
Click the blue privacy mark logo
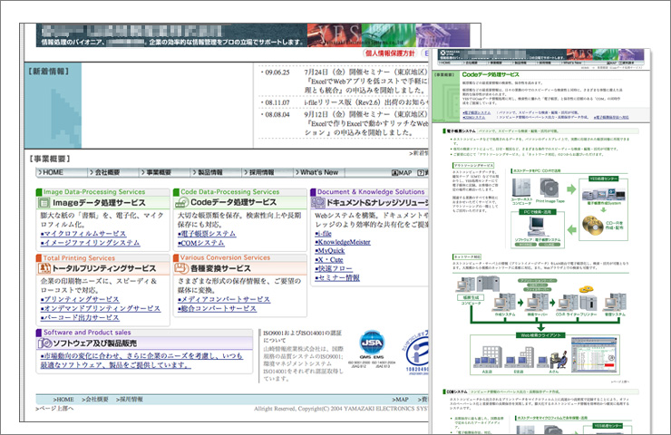(x=415, y=353)
